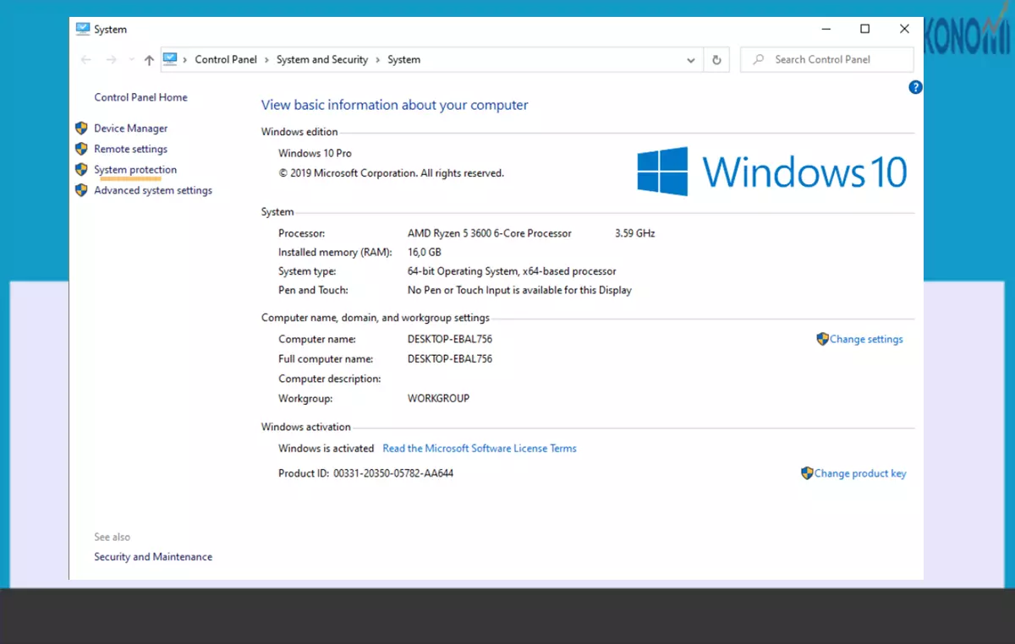
Task: Close the System window
Action: click(904, 29)
